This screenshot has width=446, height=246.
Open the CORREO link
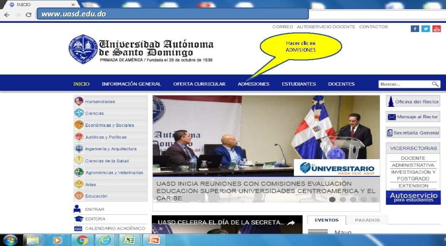point(283,27)
